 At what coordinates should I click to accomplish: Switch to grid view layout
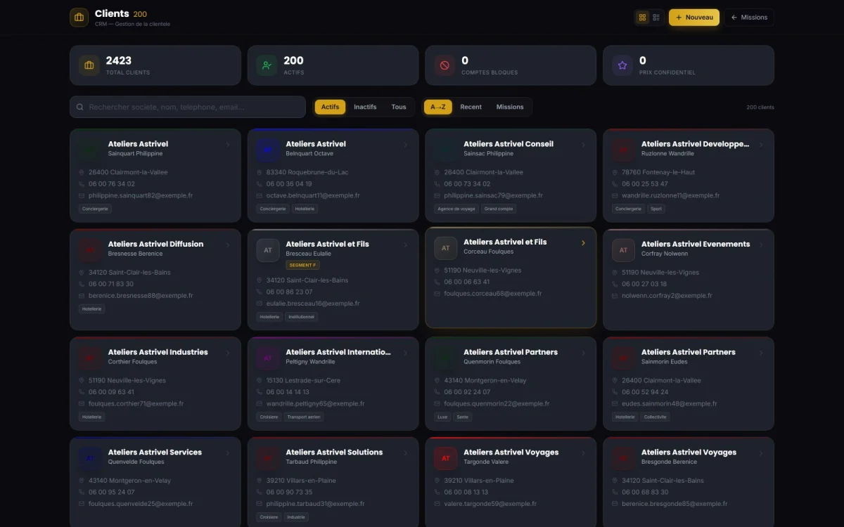coord(642,18)
